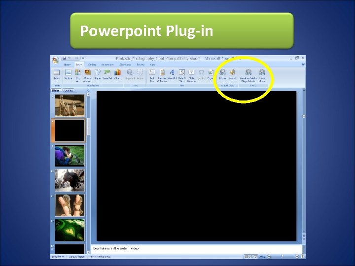This screenshot has height=266, width=355.
Task: Click the notes field reading 'Bear fishing in the water'
Action: [197, 248]
